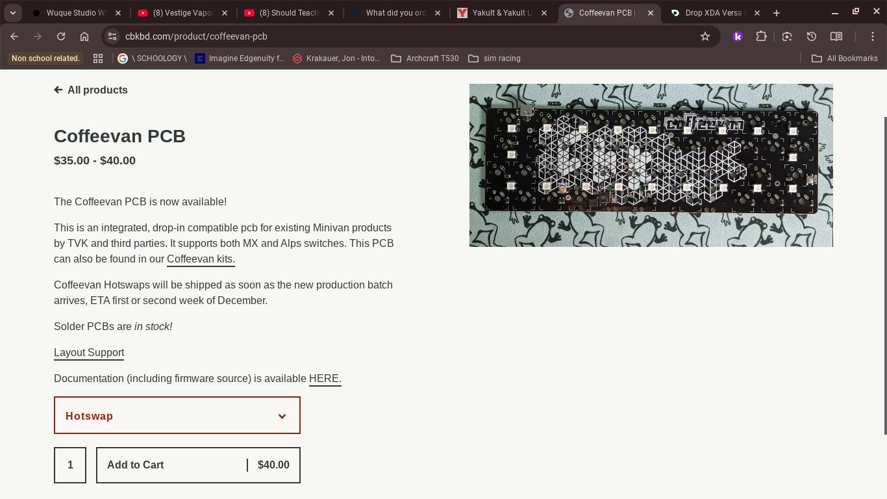Open the reading mode book icon

pyautogui.click(x=836, y=36)
